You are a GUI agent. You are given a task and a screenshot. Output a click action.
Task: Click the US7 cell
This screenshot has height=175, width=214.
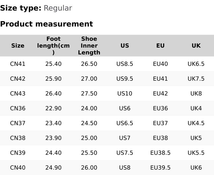tap(125, 138)
